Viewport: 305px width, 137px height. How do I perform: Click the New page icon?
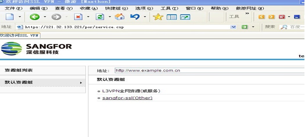click(10, 17)
